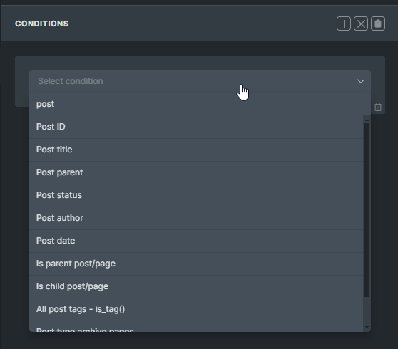The width and height of the screenshot is (398, 349).
Task: Click the Select condition combo box
Action: (x=200, y=81)
